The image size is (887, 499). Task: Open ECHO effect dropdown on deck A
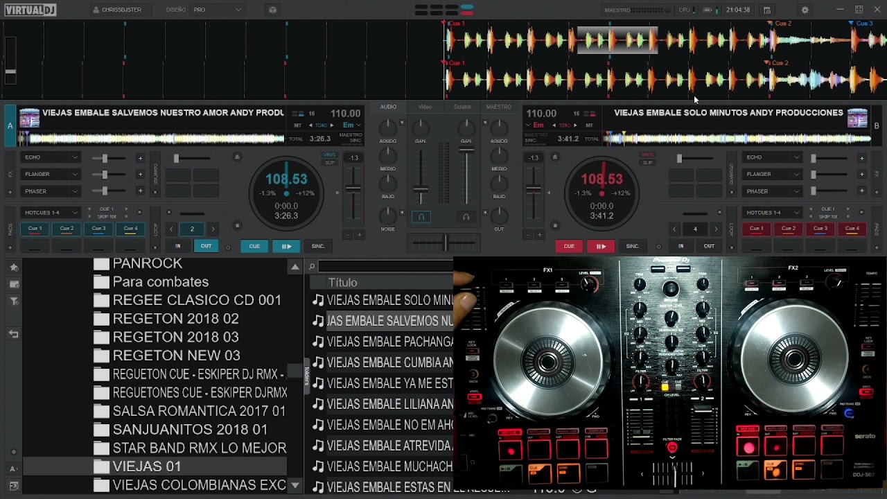click(x=51, y=158)
